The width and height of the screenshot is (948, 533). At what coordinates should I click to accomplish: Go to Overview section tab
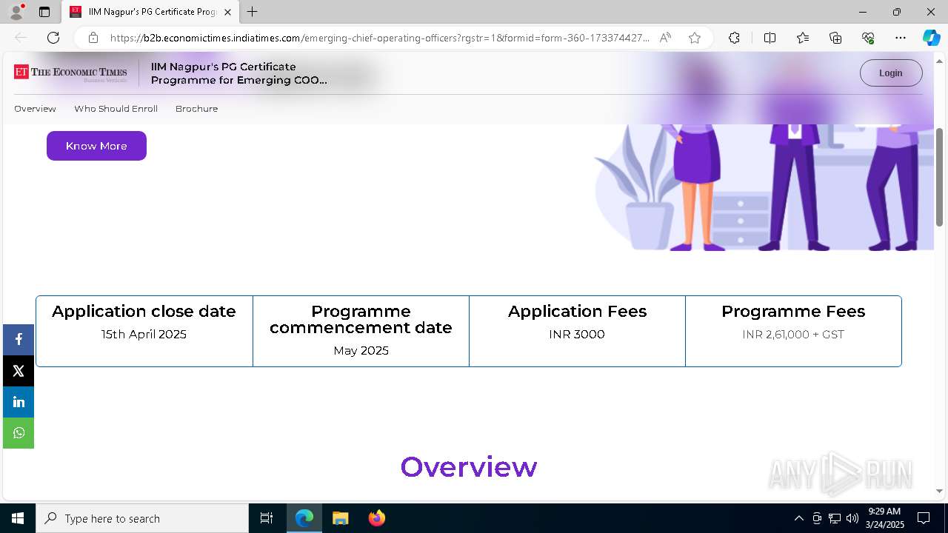(35, 109)
